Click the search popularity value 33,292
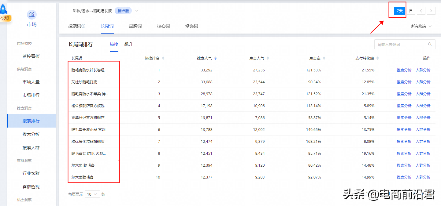The image size is (441, 206). (x=206, y=70)
